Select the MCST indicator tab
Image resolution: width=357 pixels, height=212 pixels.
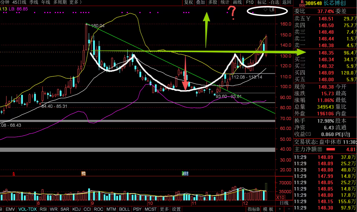coord(151,209)
